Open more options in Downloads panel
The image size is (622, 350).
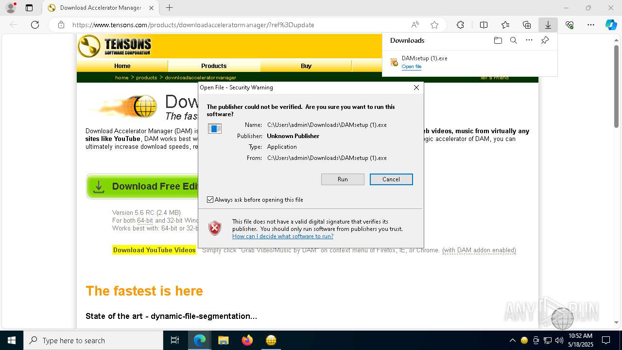pos(529,40)
